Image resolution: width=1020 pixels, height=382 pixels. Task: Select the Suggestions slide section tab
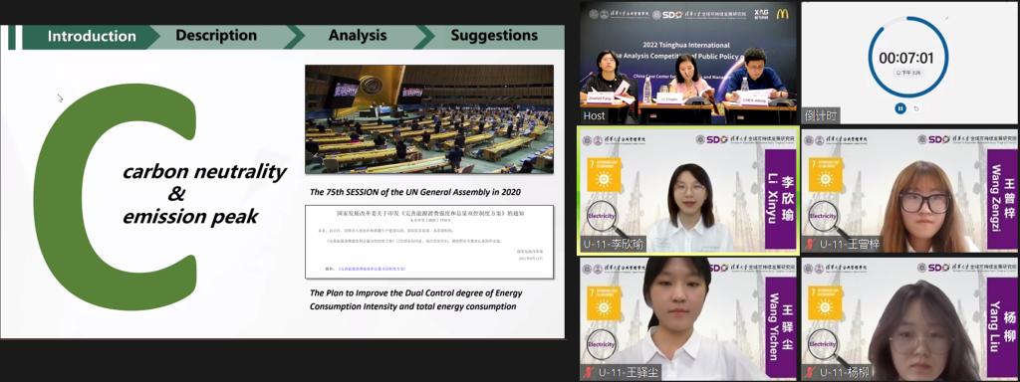(x=494, y=37)
